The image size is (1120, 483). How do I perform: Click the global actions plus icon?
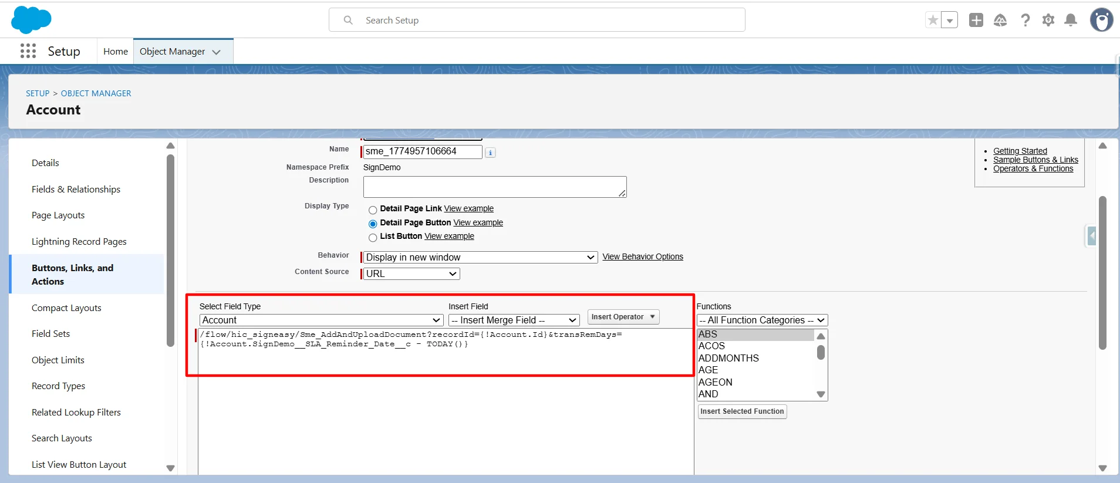pyautogui.click(x=976, y=20)
